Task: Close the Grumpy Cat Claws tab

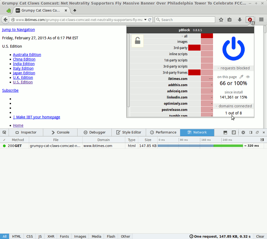Action: tap(66, 11)
